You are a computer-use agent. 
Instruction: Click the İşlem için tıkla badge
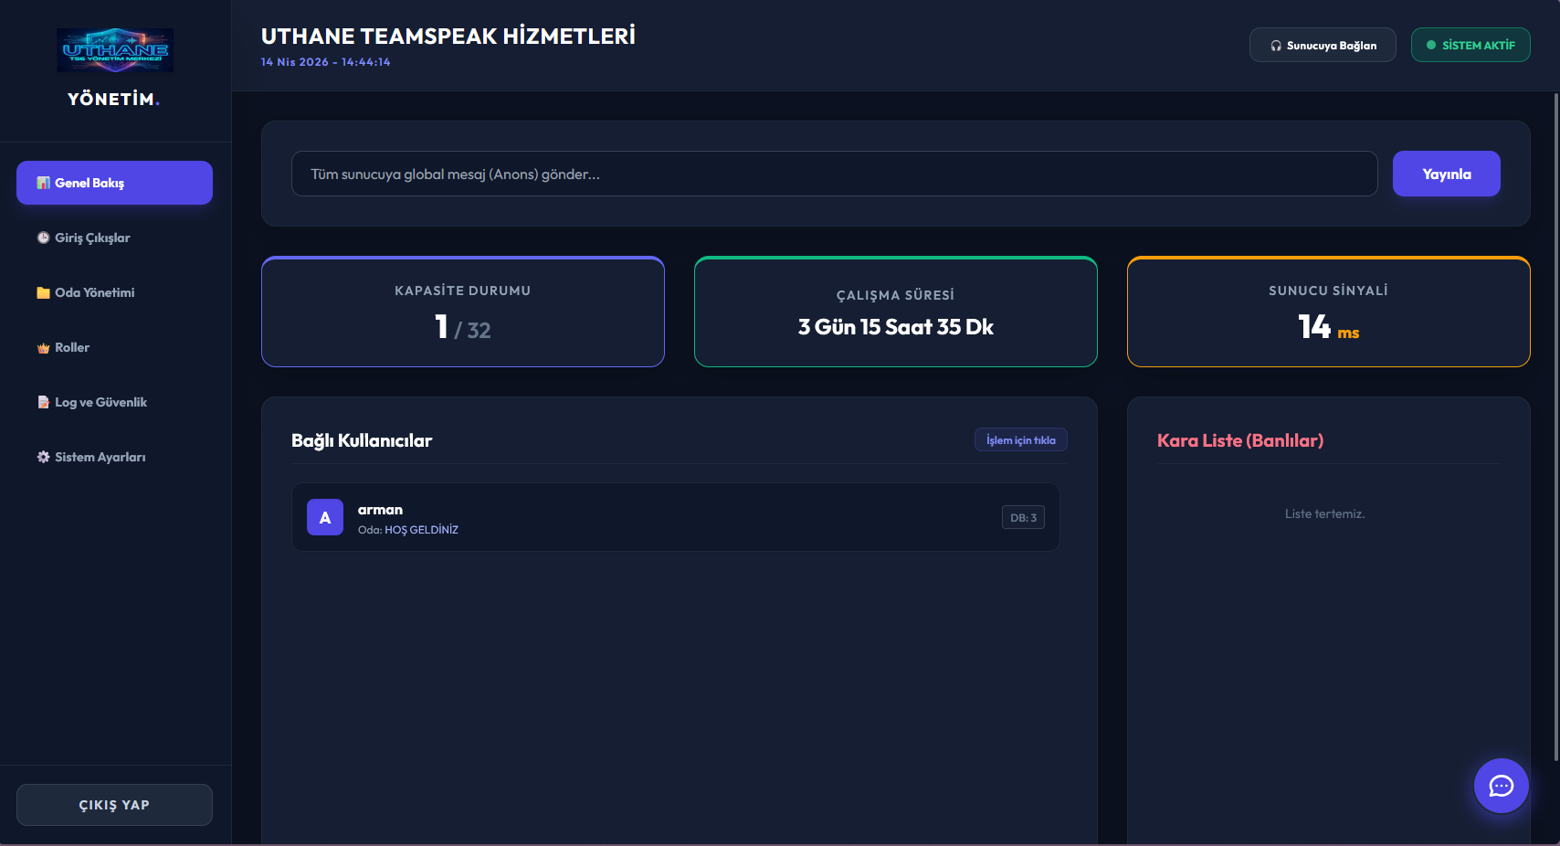pyautogui.click(x=1021, y=439)
